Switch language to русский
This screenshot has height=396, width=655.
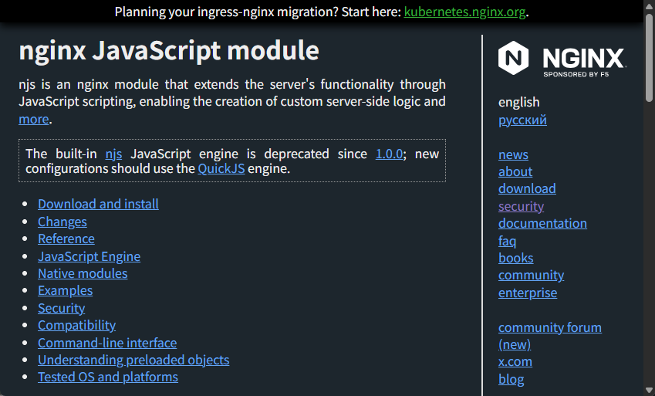pos(522,120)
